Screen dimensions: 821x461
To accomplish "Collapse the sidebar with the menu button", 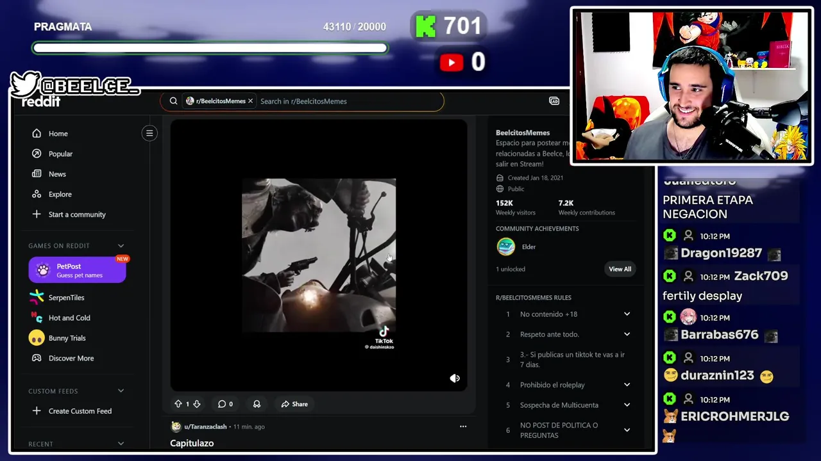I will coord(149,133).
